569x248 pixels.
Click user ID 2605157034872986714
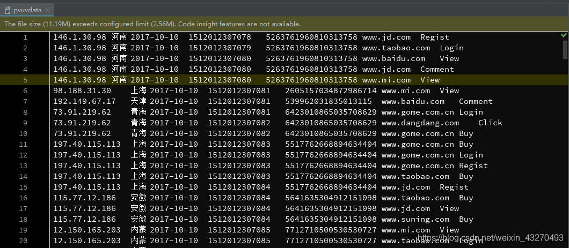(x=331, y=91)
